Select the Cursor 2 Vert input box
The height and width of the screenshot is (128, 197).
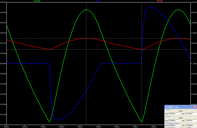(191, 121)
